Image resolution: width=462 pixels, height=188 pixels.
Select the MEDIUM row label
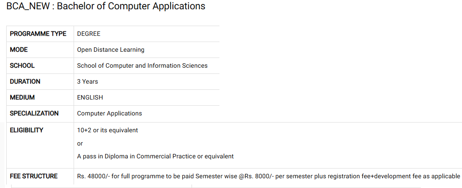click(22, 97)
